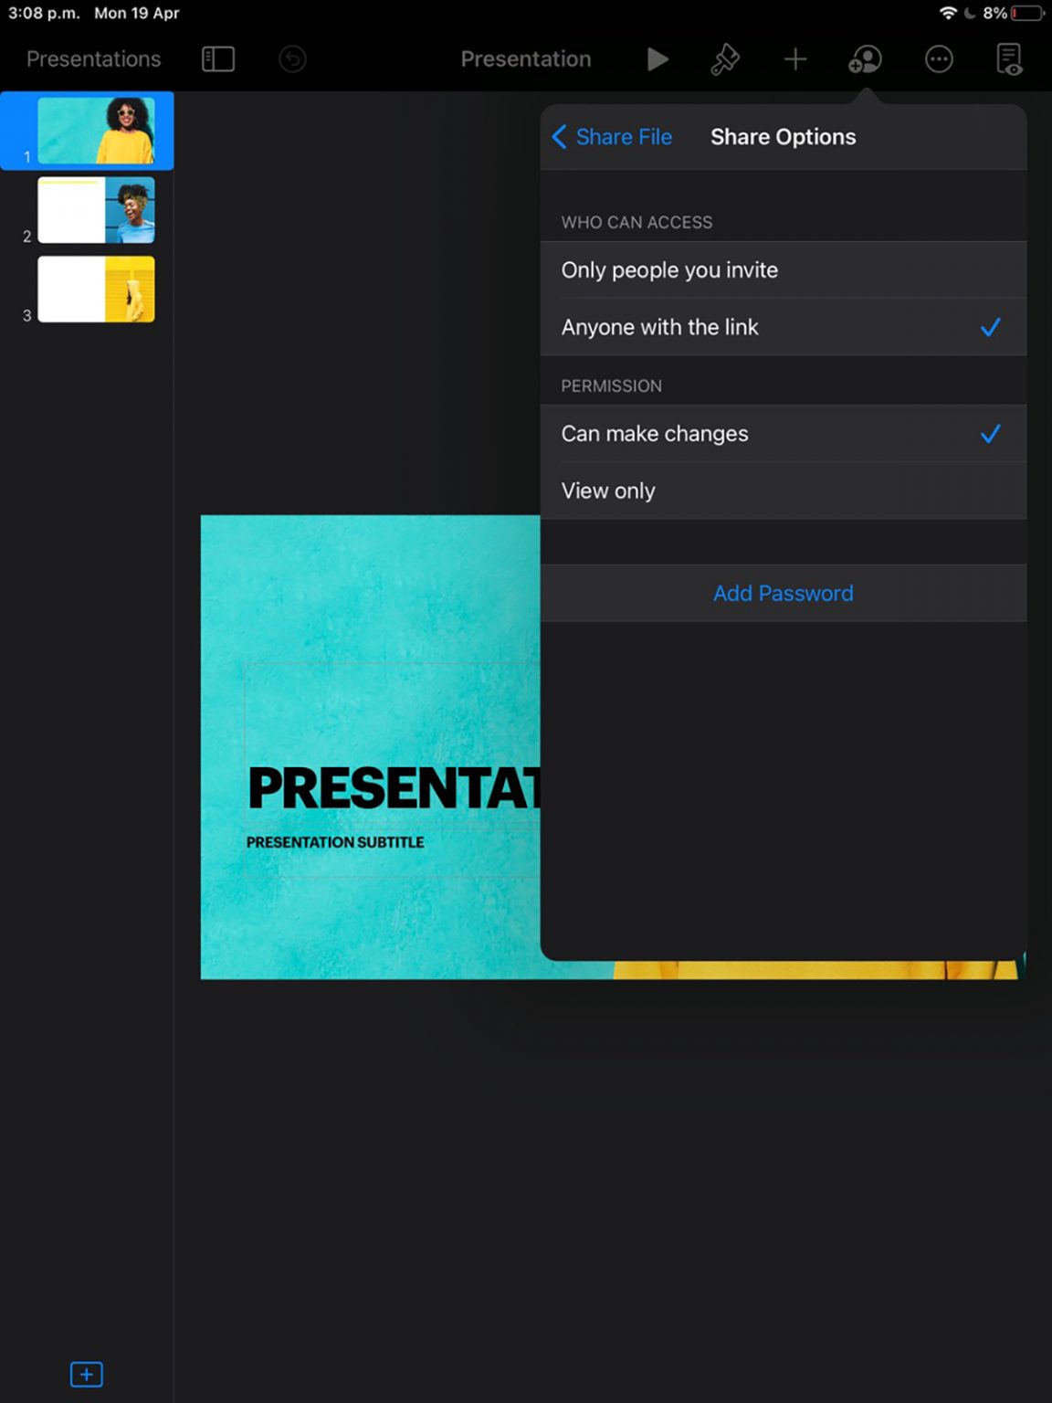This screenshot has height=1403, width=1052.
Task: Open the More options ellipsis icon
Action: 939,59
